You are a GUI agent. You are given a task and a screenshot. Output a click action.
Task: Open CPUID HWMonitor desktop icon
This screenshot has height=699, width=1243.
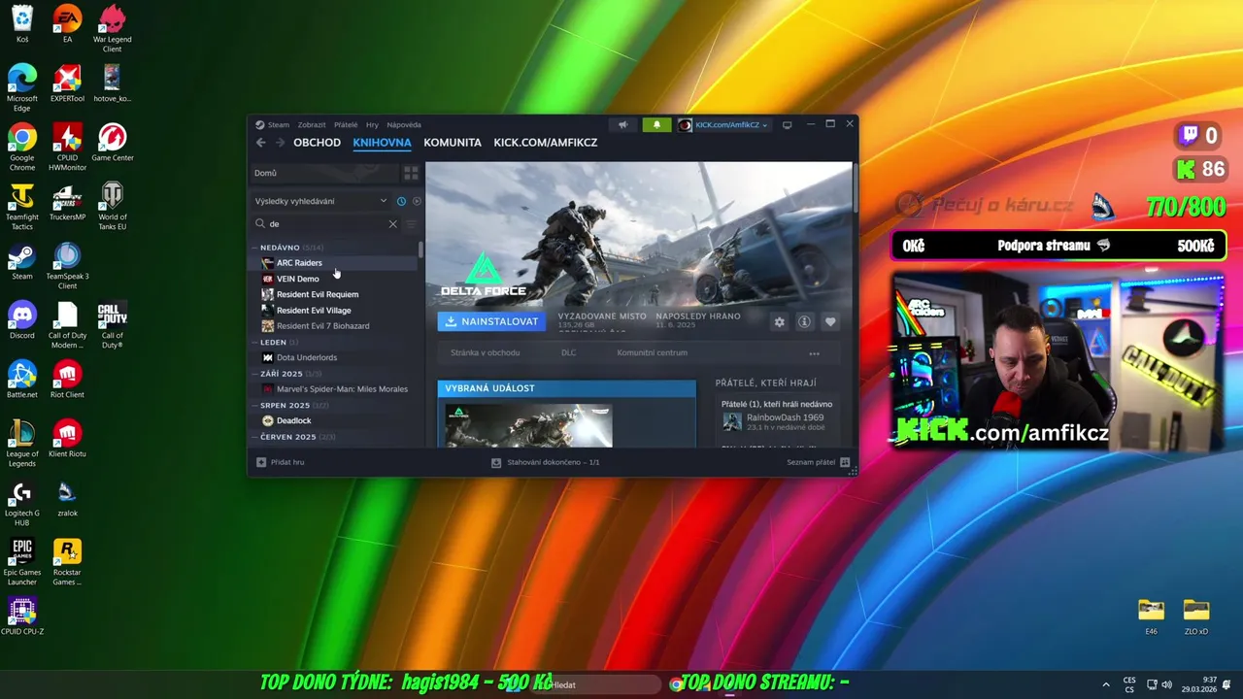pyautogui.click(x=67, y=148)
